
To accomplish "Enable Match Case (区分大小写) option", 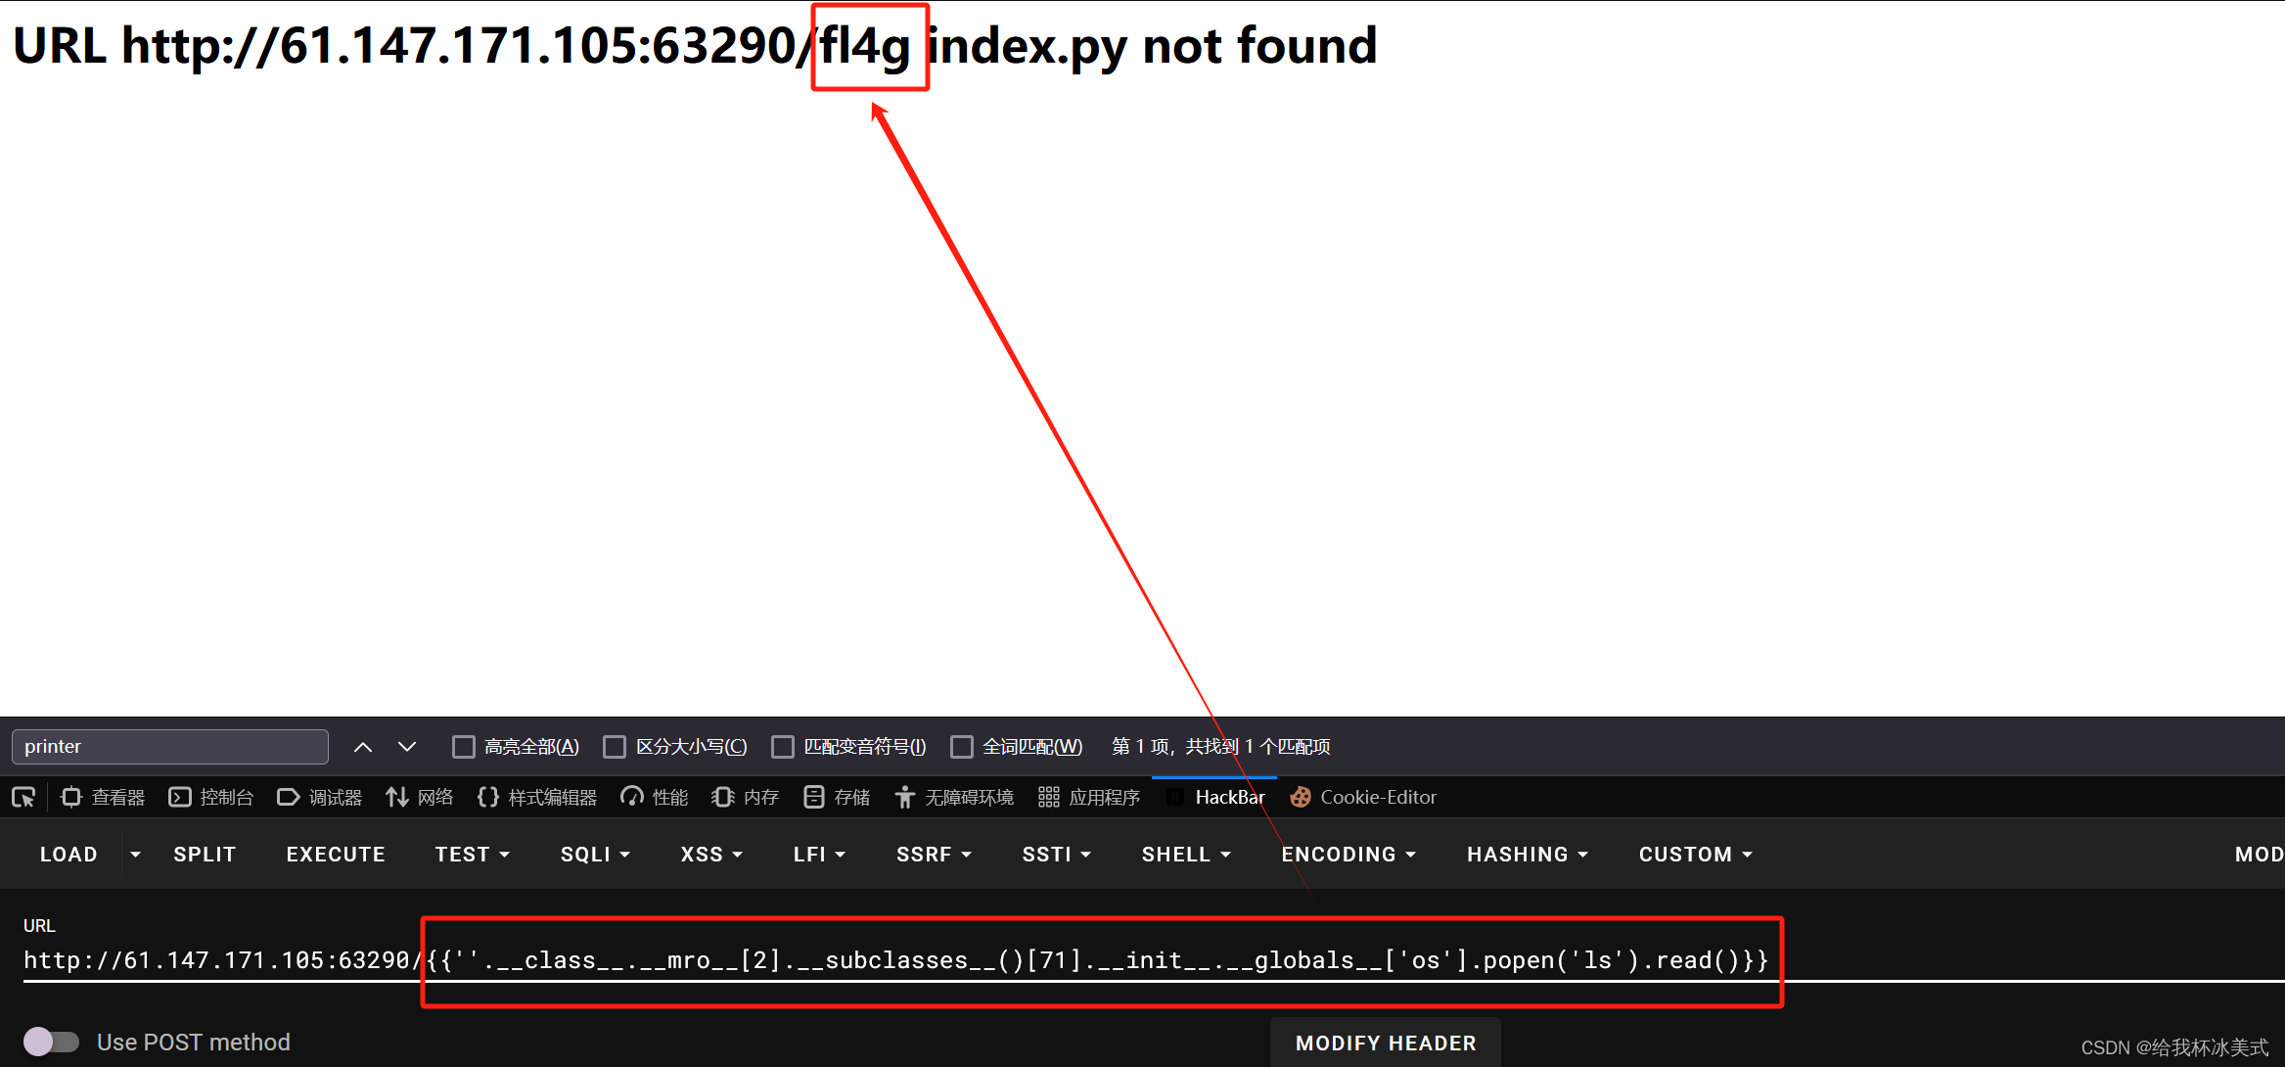I will click(x=615, y=746).
